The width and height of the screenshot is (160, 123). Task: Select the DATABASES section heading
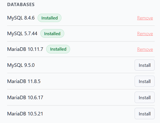tap(21, 5)
